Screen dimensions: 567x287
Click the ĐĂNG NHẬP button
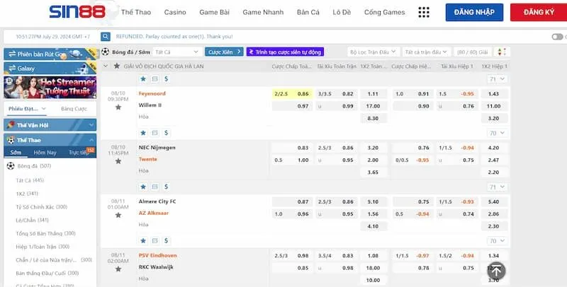click(474, 12)
